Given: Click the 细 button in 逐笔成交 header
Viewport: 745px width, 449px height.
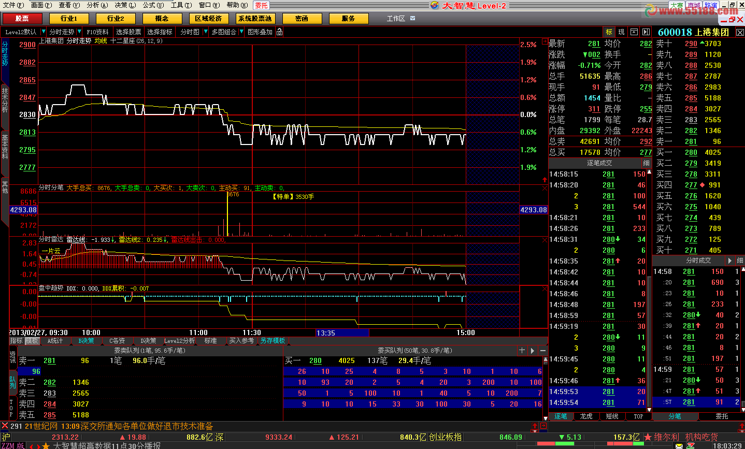Looking at the screenshot, I should pos(646,163).
